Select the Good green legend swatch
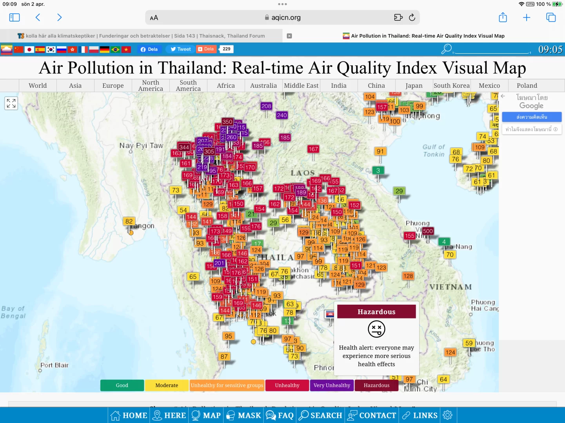Image resolution: width=565 pixels, height=423 pixels. tap(122, 385)
